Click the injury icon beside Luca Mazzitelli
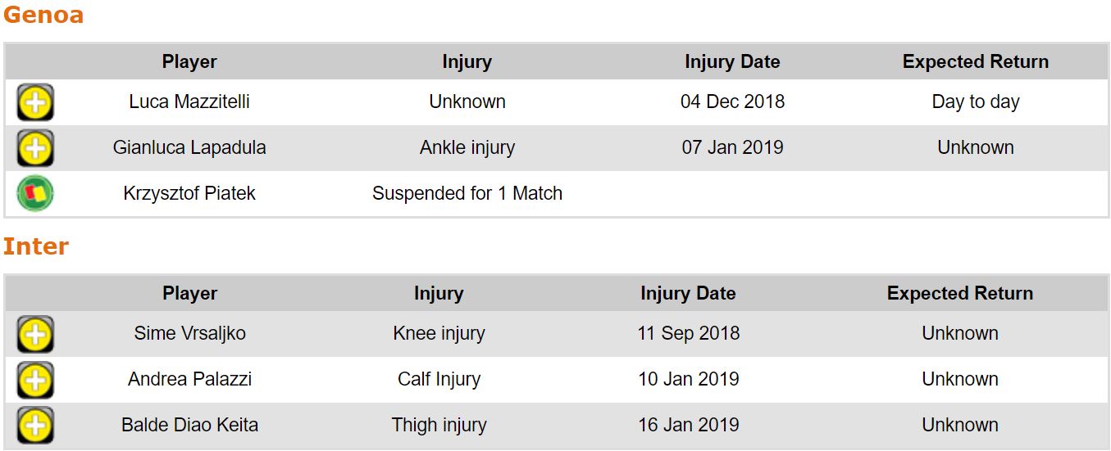This screenshot has height=451, width=1111. tap(35, 102)
